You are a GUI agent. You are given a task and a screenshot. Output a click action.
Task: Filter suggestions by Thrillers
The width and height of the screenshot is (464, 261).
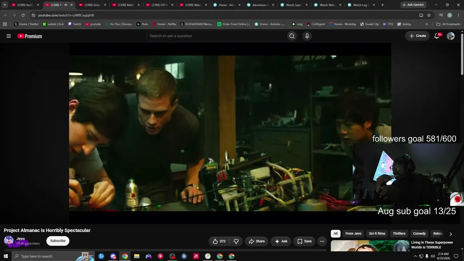tap(399, 233)
